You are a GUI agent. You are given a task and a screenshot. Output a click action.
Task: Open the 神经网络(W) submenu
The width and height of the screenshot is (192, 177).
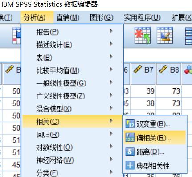(73, 160)
